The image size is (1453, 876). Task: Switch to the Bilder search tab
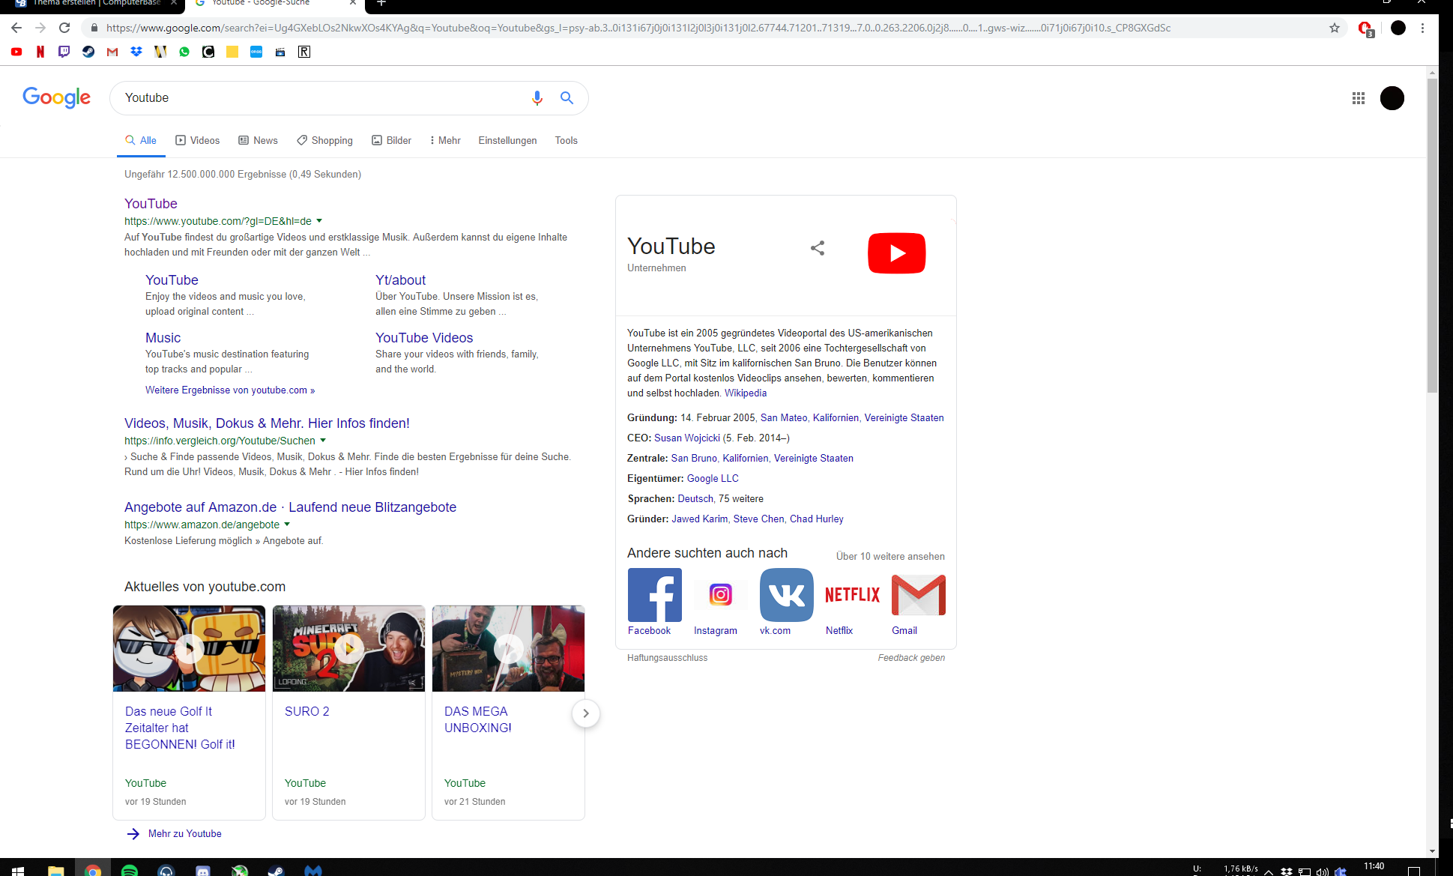coord(392,140)
